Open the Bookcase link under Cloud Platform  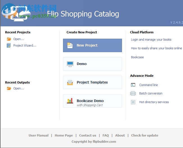137,57
